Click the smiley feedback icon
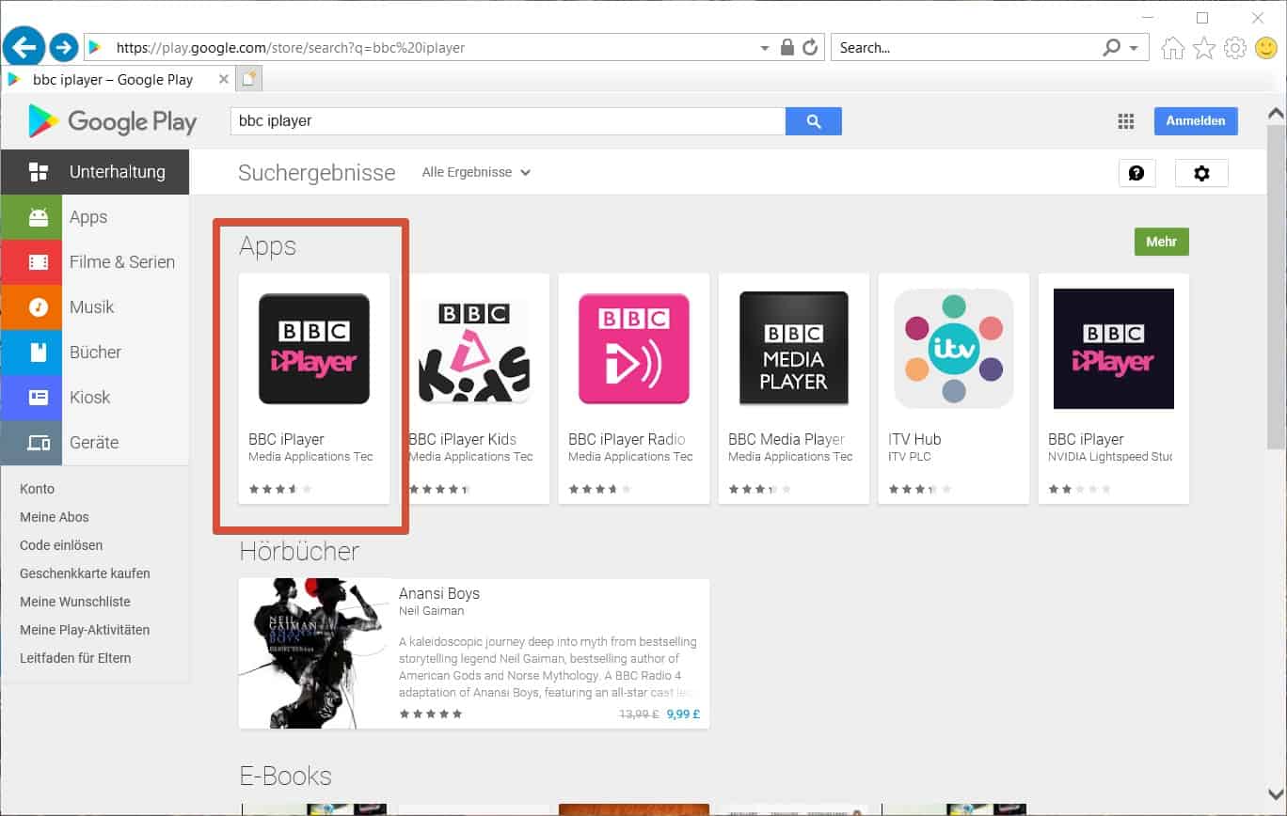 pos(1266,48)
